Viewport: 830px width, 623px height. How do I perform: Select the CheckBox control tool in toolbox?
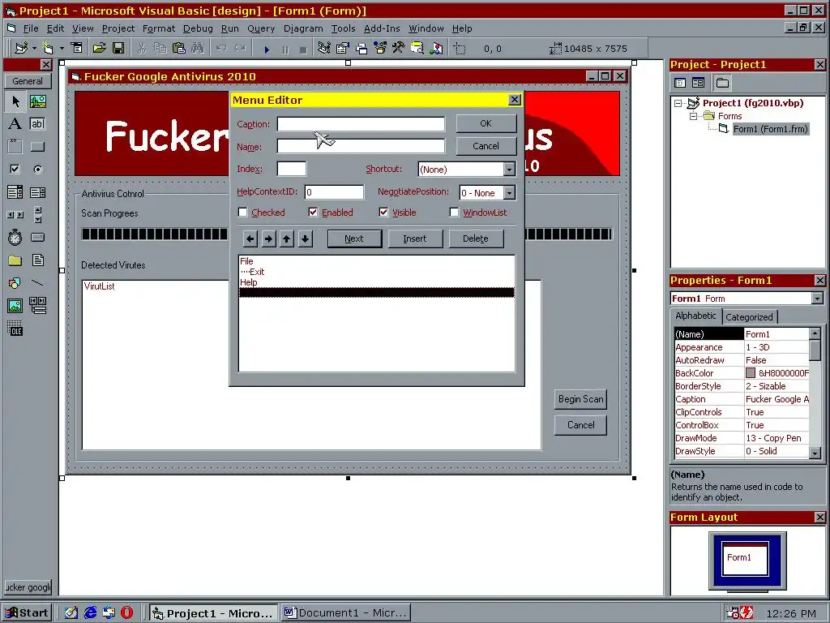[15, 170]
